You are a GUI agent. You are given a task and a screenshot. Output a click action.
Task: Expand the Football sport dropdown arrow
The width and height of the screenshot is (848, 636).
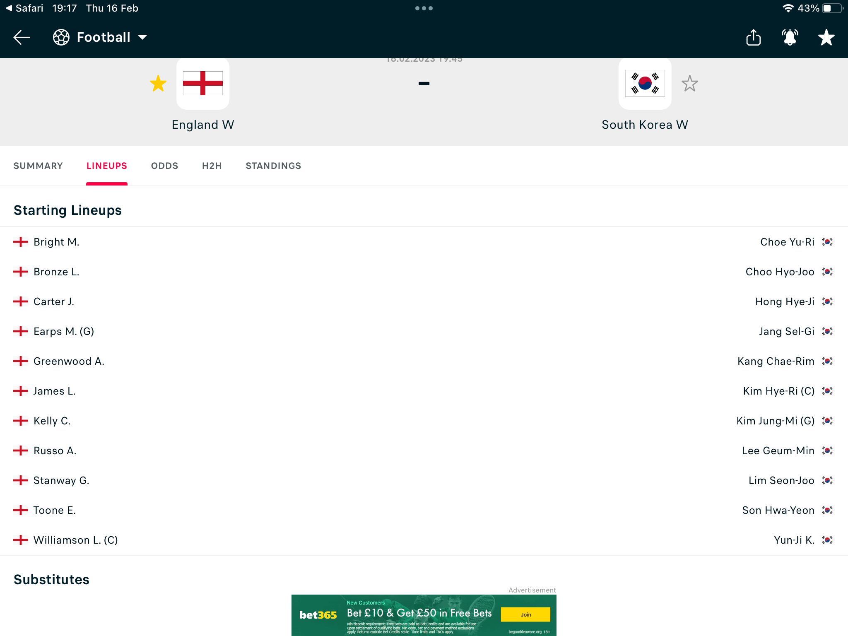tap(142, 37)
